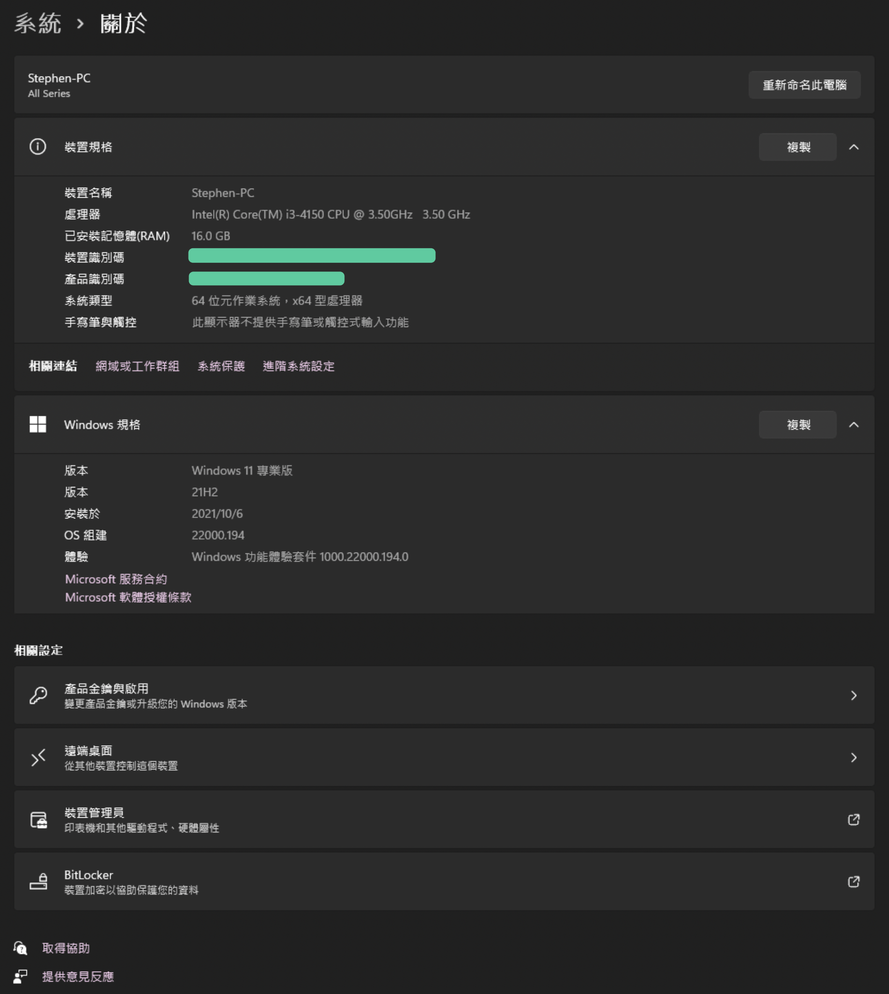Click the 此顯示器不提供手寫筆或觸控式輸入功能 value
The height and width of the screenshot is (994, 889).
[300, 322]
